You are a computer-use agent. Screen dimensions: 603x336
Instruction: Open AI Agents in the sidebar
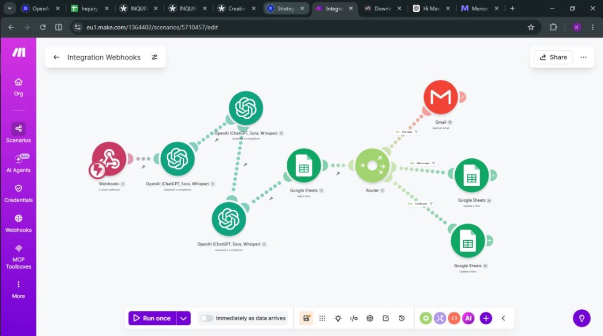(x=18, y=164)
